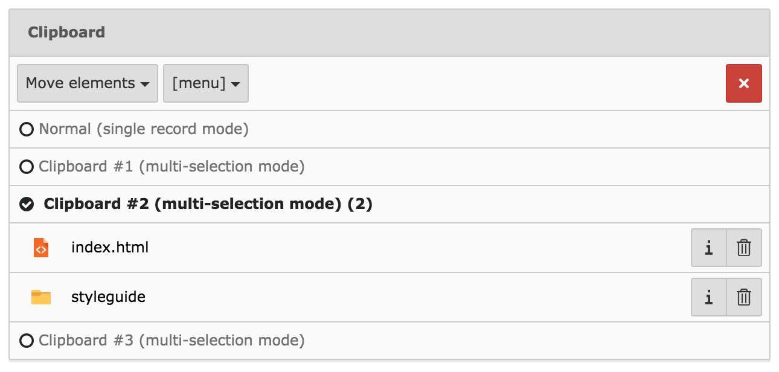Image resolution: width=779 pixels, height=372 pixels.
Task: Remove styleguide from the clipboard
Action: pos(744,297)
